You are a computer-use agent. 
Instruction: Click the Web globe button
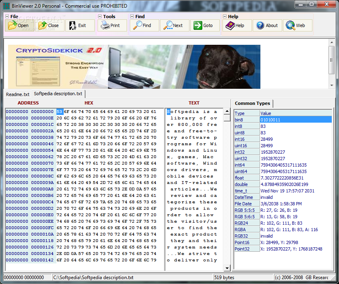pos(298,25)
